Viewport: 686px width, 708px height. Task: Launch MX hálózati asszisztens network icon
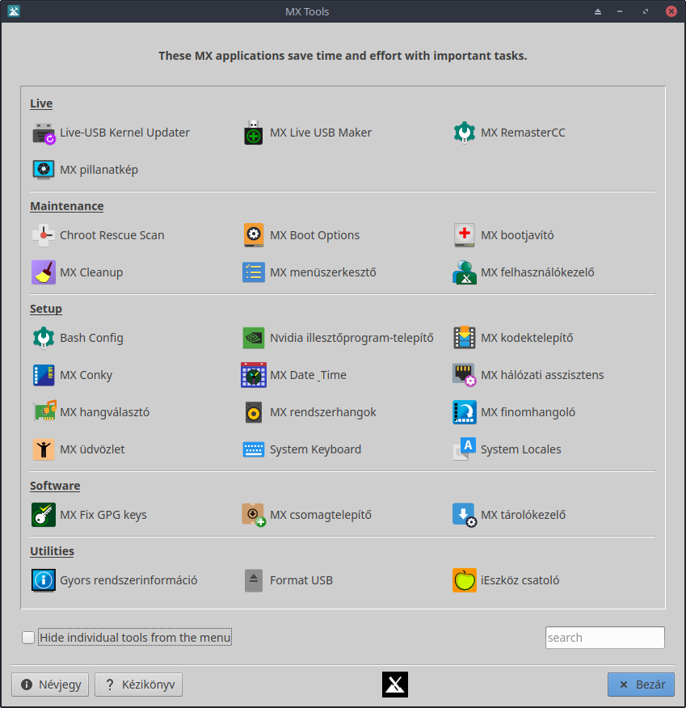(x=465, y=375)
